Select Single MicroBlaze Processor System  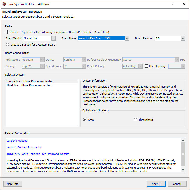coord(31,81)
